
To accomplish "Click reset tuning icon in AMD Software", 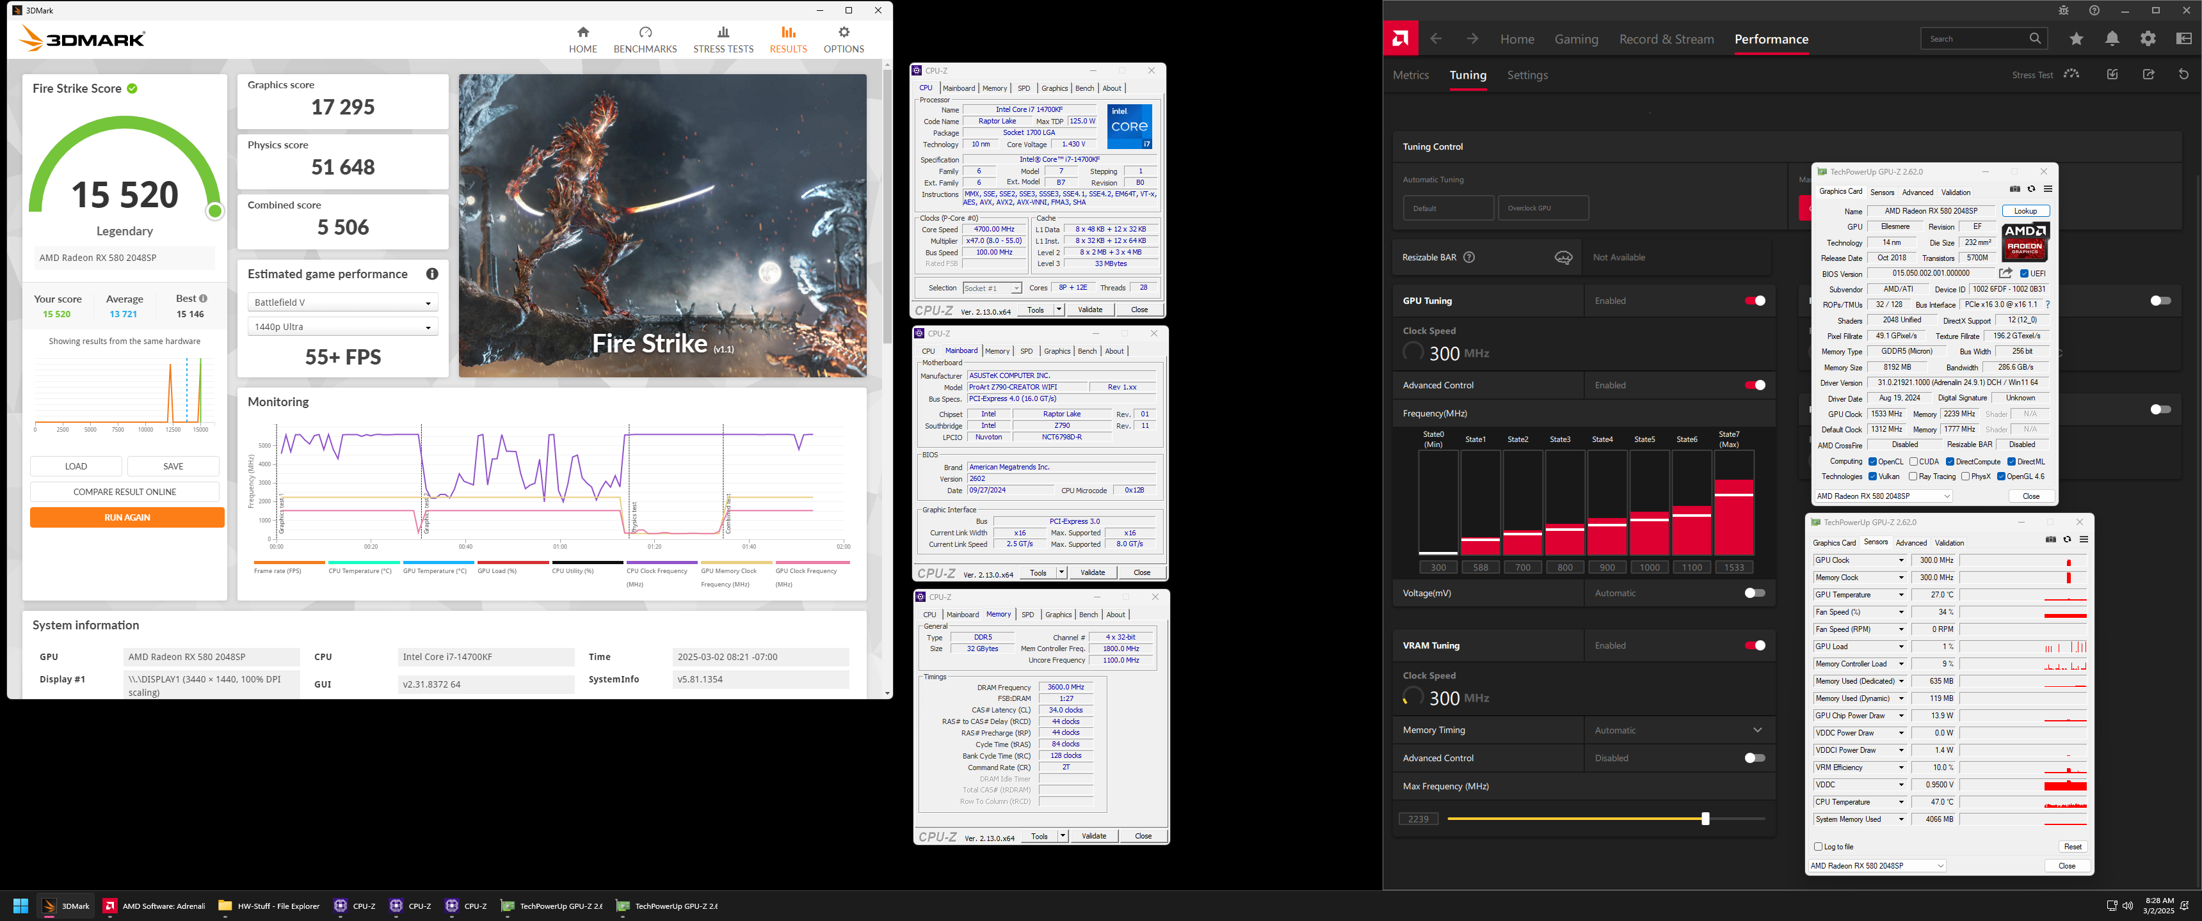I will point(2184,74).
